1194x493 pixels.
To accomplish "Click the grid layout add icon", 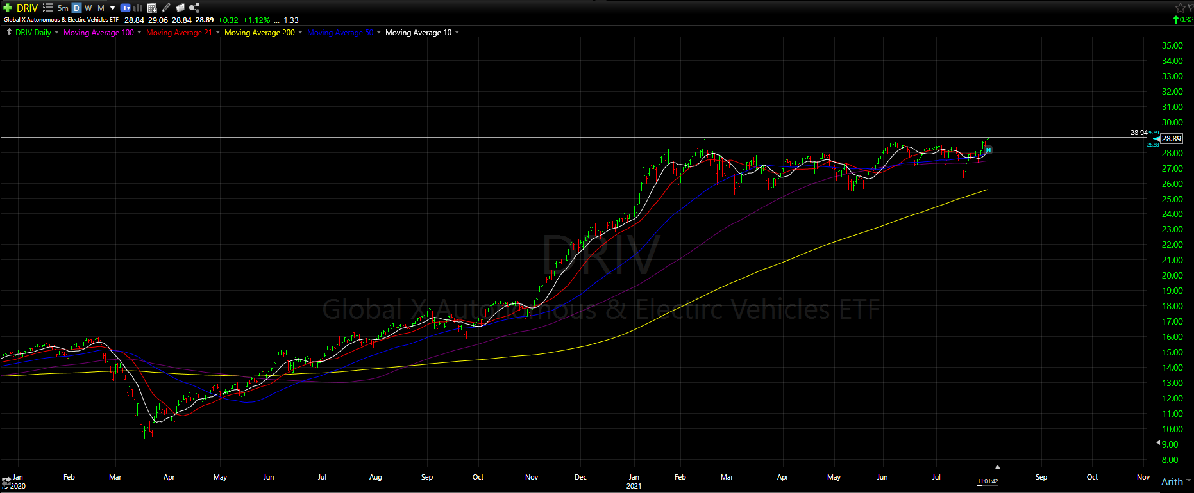I will [152, 8].
